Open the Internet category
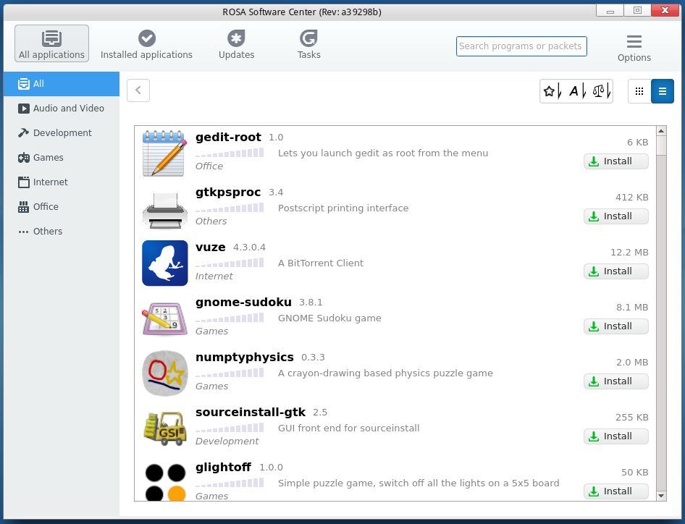The width and height of the screenshot is (685, 524). 51,182
